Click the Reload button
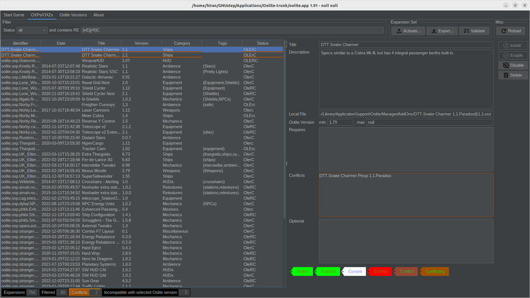 pyautogui.click(x=511, y=31)
